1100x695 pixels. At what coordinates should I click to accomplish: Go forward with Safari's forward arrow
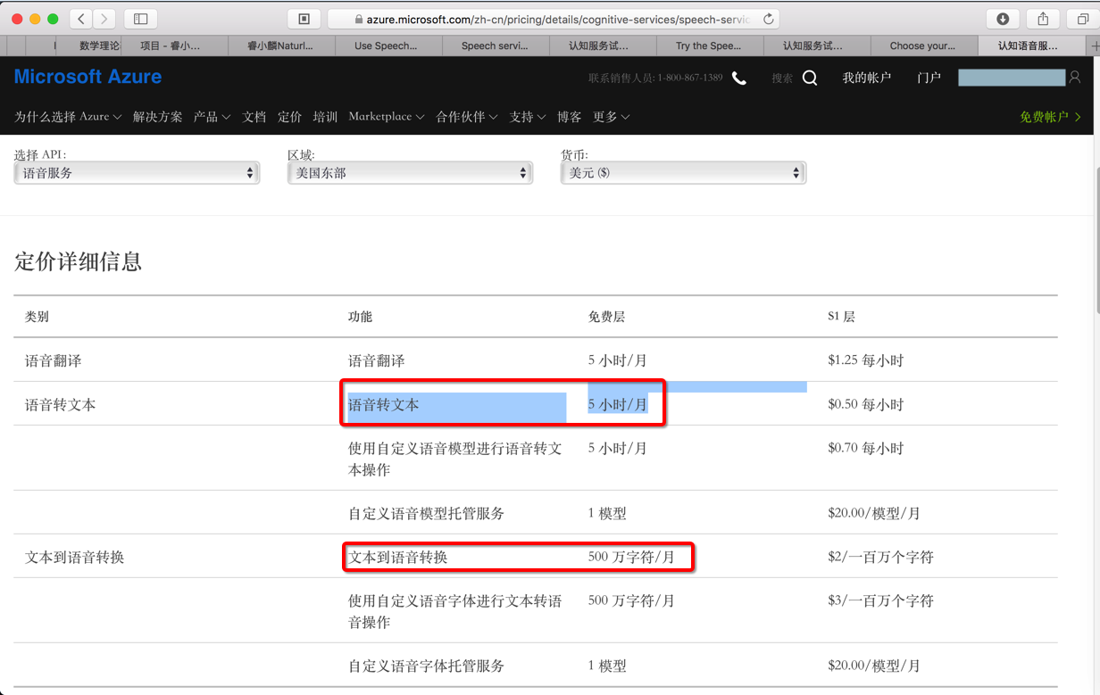point(104,19)
